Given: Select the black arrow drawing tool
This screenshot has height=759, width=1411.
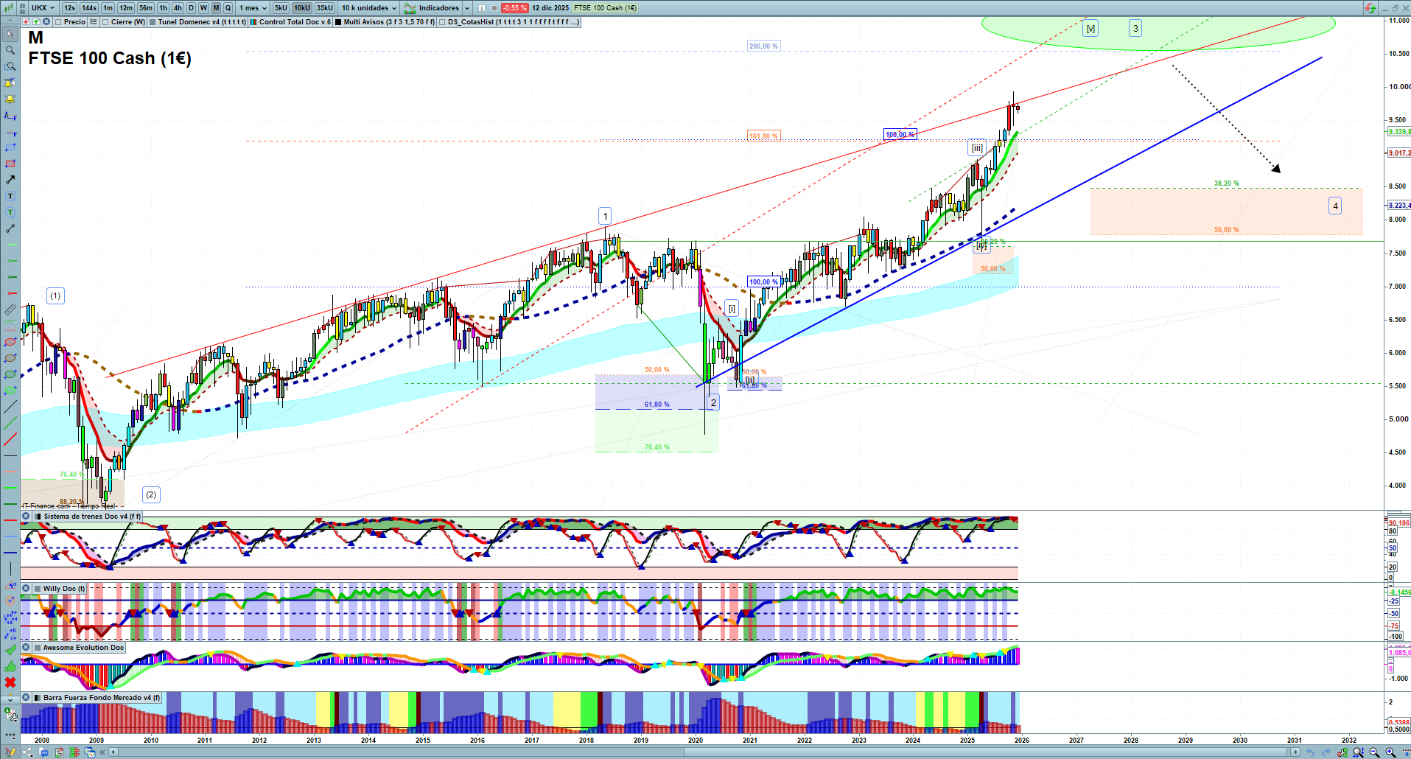Looking at the screenshot, I should [10, 180].
